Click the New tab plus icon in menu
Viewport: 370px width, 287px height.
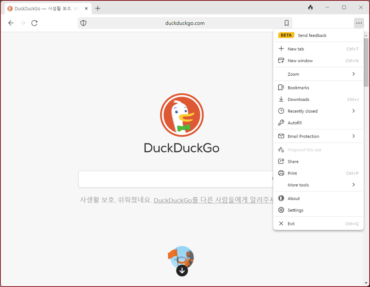tap(281, 48)
